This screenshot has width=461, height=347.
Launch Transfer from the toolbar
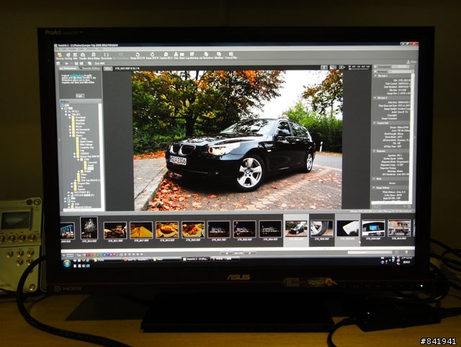pos(83,56)
